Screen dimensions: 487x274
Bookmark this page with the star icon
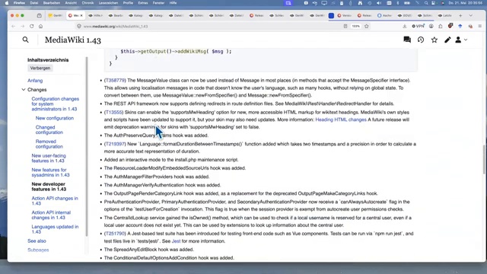pyautogui.click(x=367, y=27)
